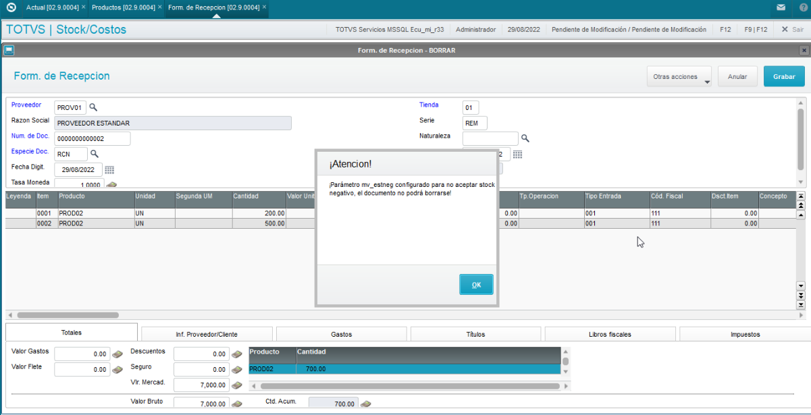Viewport: 811px width, 415px height.
Task: Click the Seguro input field
Action: (201, 370)
